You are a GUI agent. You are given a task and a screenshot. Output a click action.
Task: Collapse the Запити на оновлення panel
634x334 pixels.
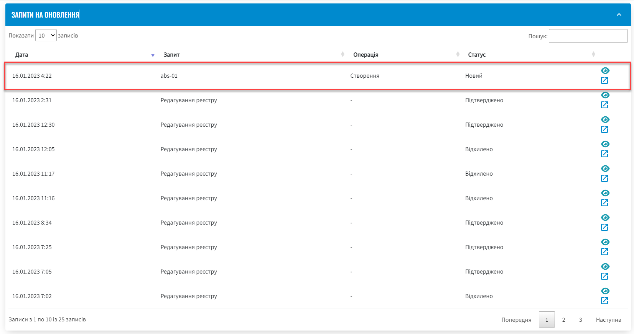point(619,15)
